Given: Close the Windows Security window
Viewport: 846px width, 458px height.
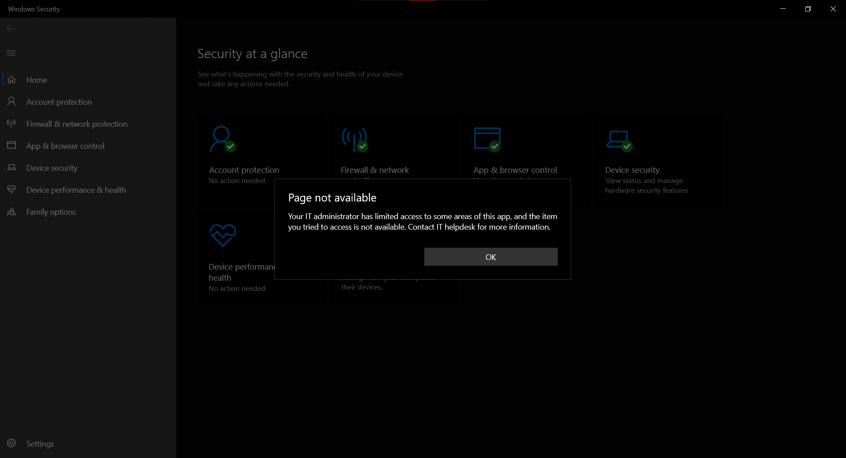Looking at the screenshot, I should pos(833,9).
